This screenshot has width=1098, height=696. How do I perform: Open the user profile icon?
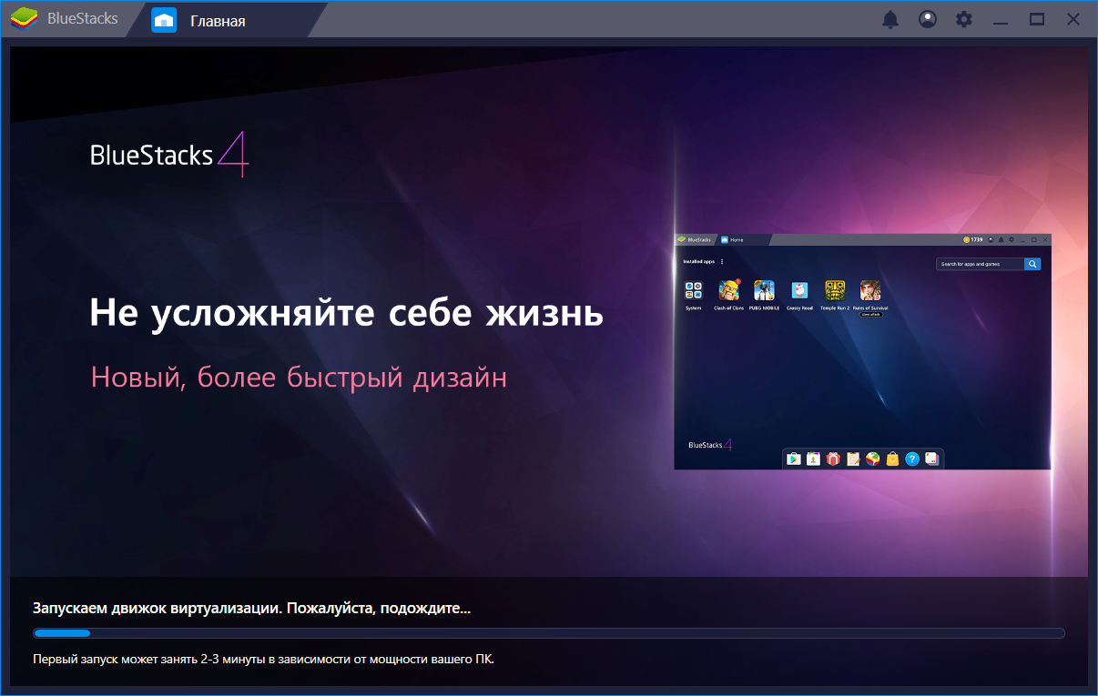coord(927,18)
